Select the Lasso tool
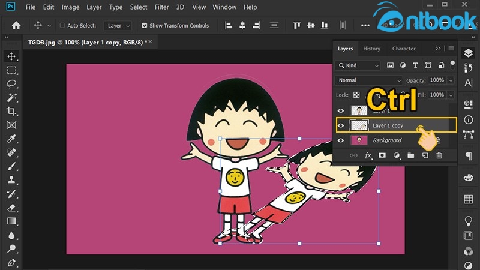Viewport: 480px width, 270px height. coord(11,83)
